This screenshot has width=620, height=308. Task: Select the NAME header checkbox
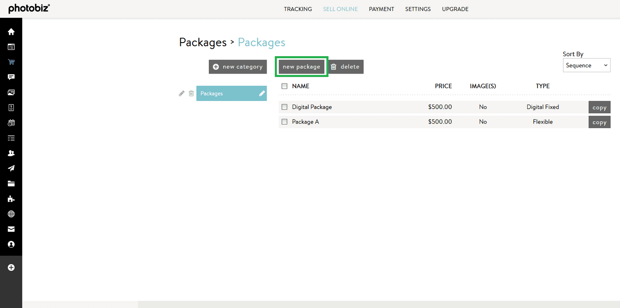tap(284, 86)
